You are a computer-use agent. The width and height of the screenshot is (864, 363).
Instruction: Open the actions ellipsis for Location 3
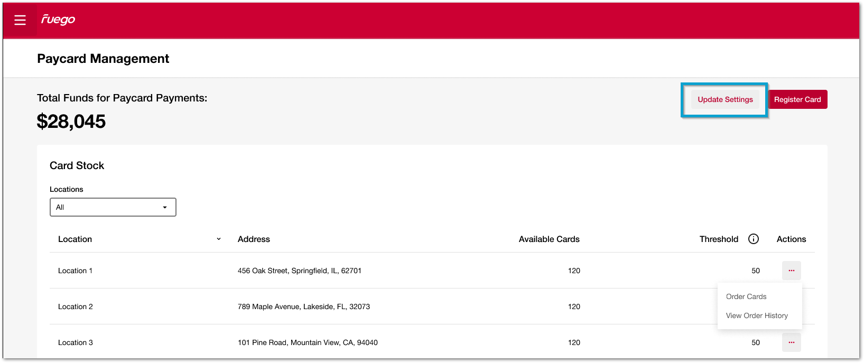[791, 342]
